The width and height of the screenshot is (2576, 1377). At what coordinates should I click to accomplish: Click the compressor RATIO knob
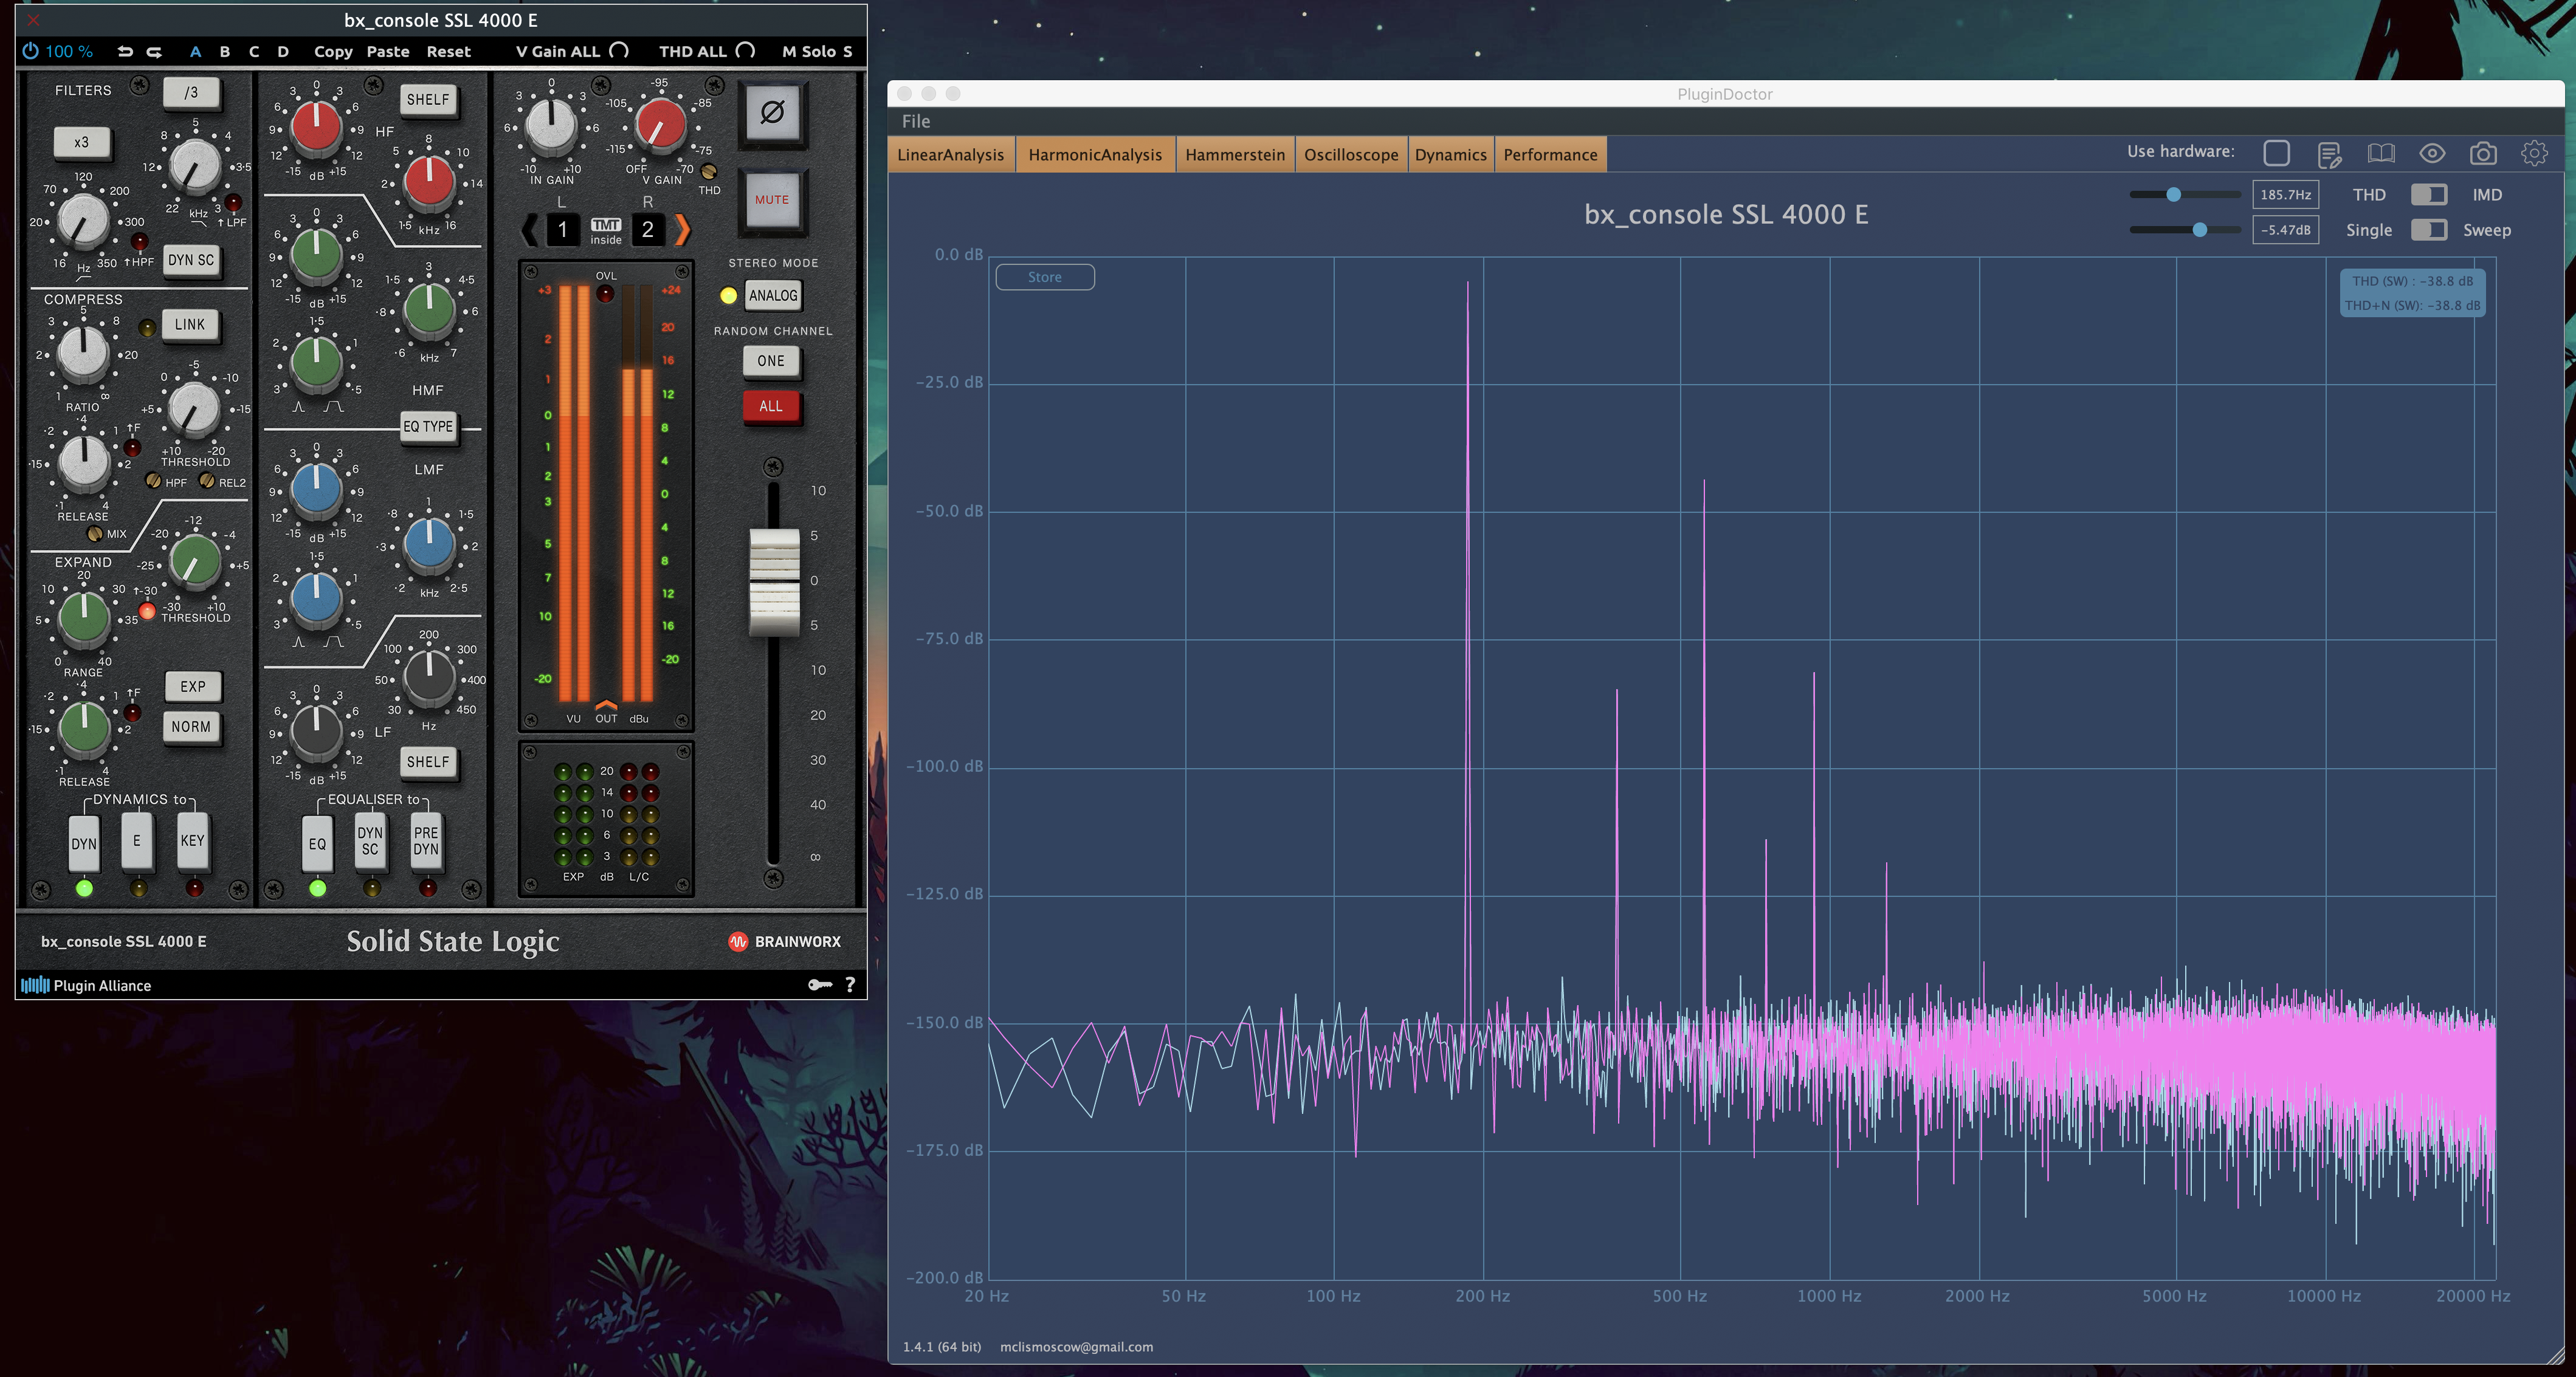(x=83, y=352)
